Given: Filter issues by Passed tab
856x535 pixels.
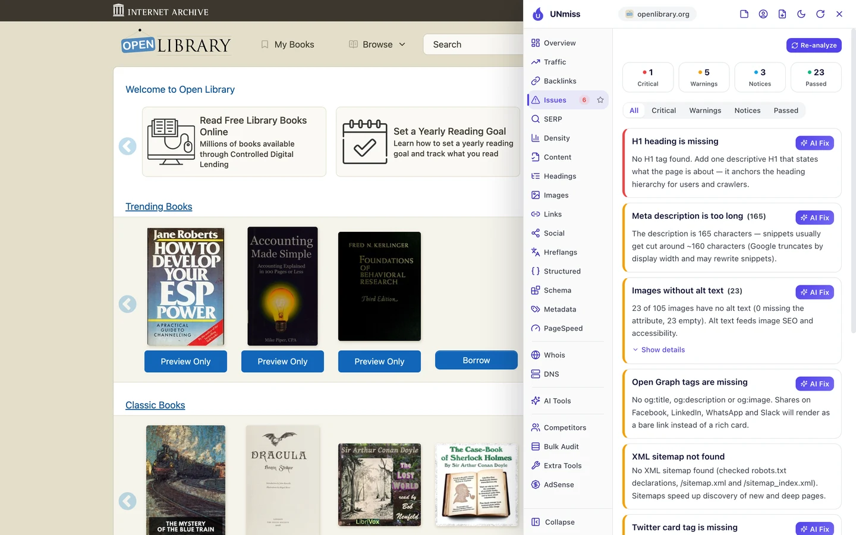Looking at the screenshot, I should point(786,111).
